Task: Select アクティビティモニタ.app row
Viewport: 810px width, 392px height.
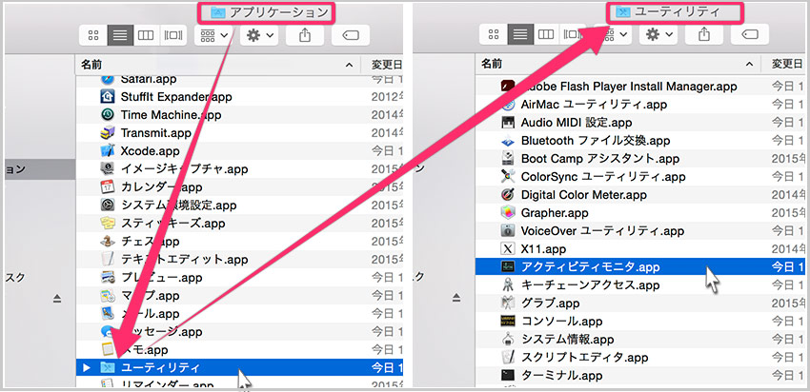Action: click(640, 266)
